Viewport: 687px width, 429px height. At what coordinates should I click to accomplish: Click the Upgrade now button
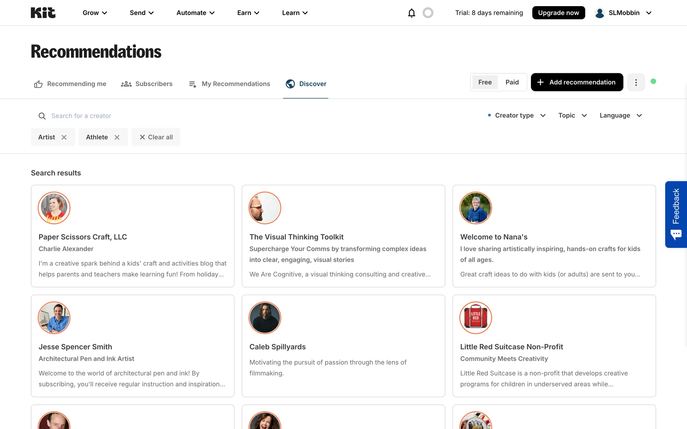(558, 13)
